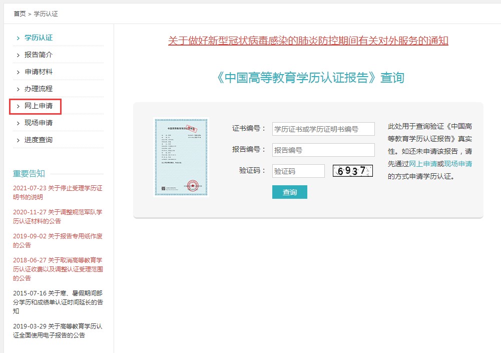Open 现场申请 in the sidebar menu
The height and width of the screenshot is (353, 501).
tap(39, 123)
